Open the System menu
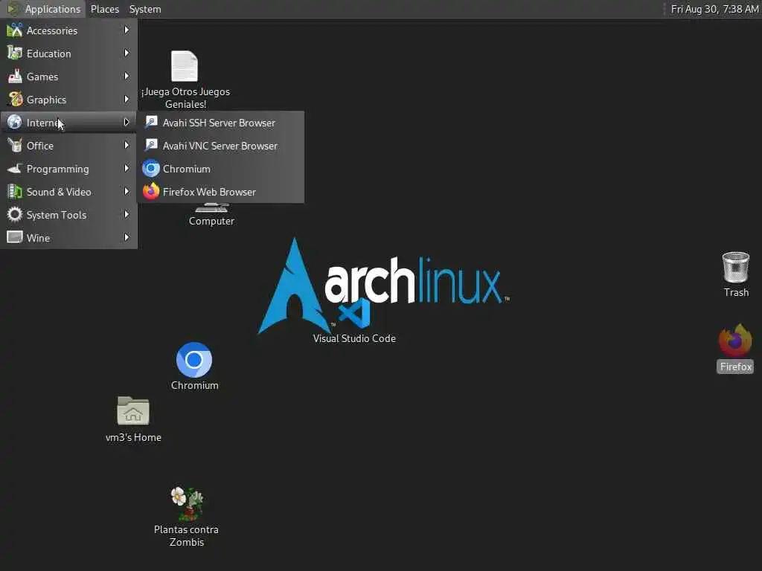Screen dimensions: 762x571 click(145, 9)
